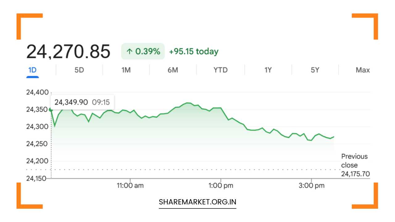395x222 pixels.
Task: Open the SHAREMARKET.ORG.IN link
Action: click(197, 202)
